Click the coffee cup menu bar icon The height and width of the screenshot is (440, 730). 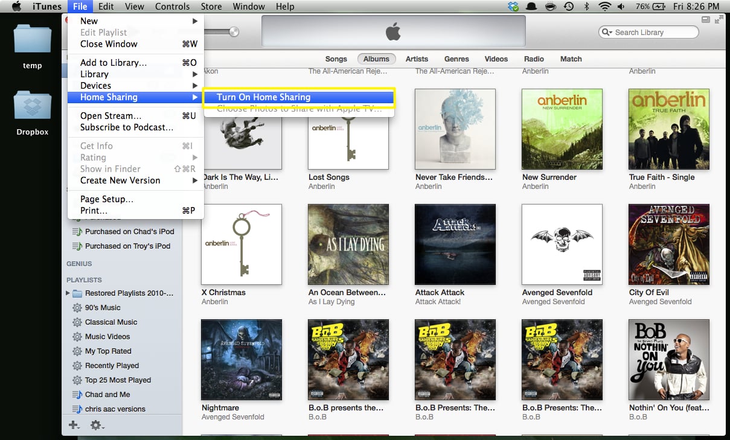[x=550, y=7]
